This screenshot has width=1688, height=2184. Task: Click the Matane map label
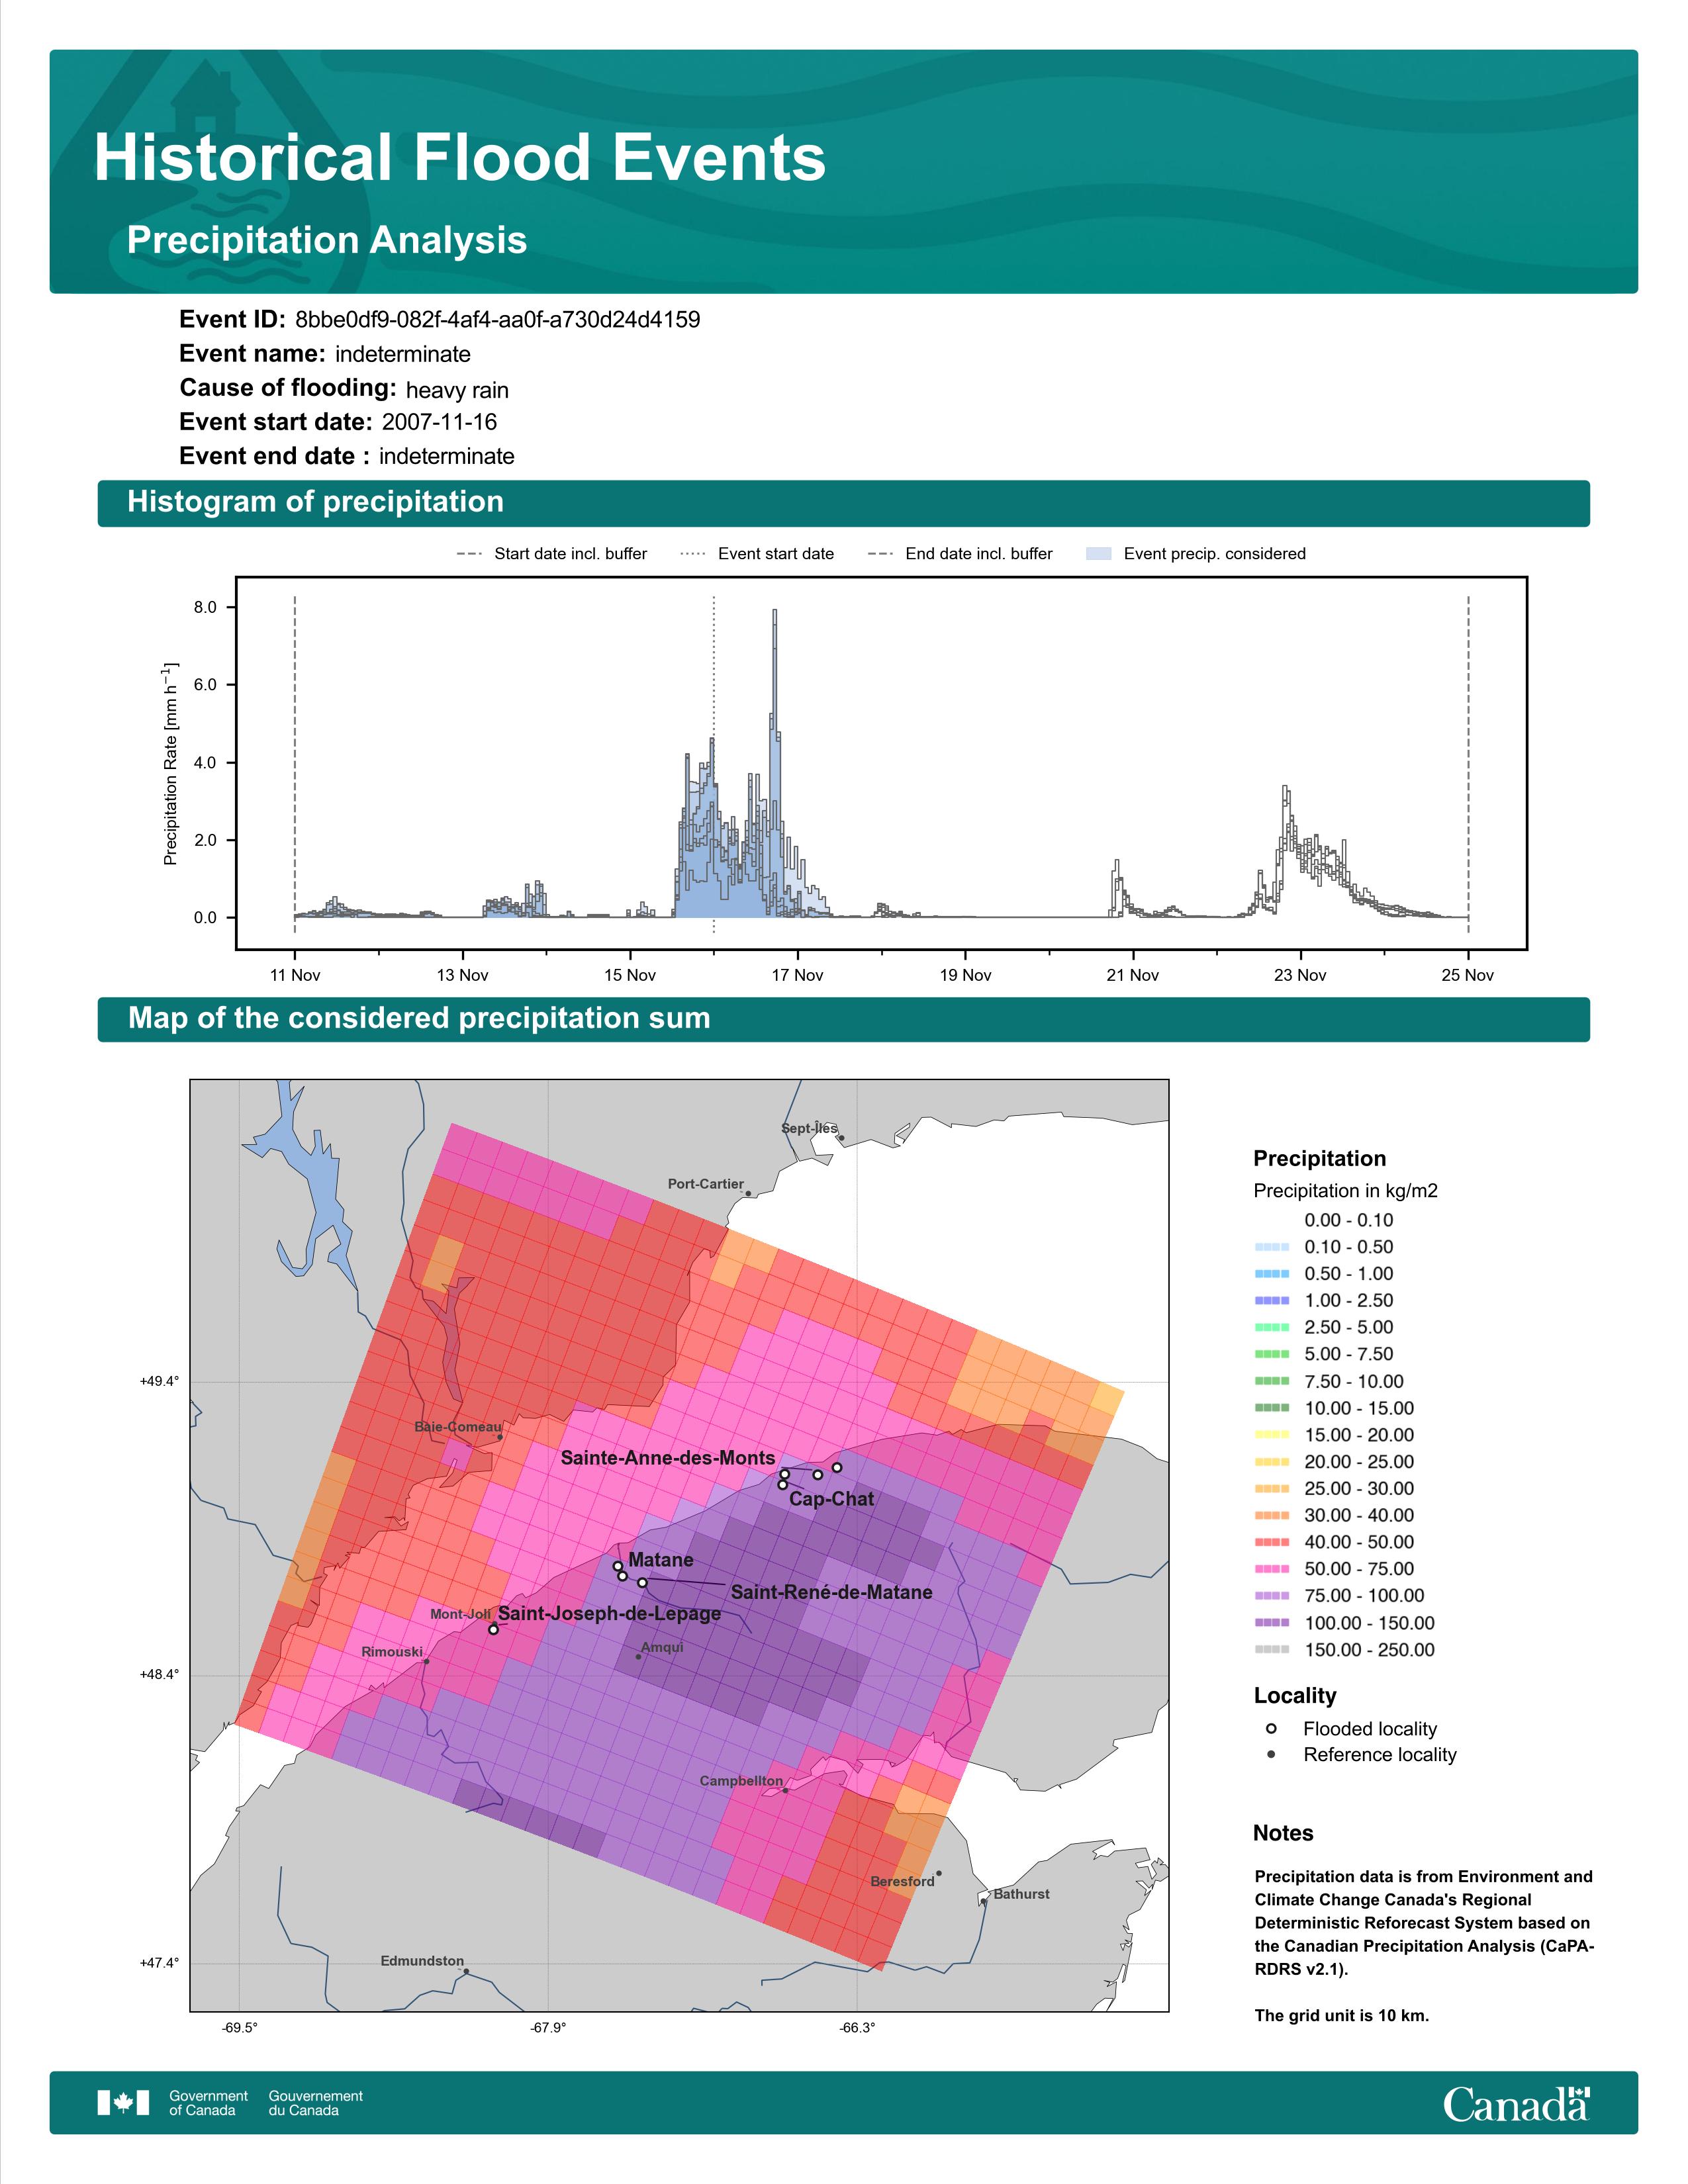coord(661,1560)
